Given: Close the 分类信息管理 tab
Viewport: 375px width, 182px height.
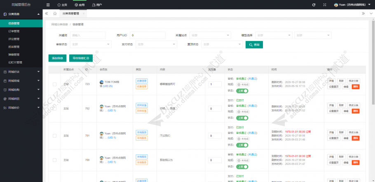Looking at the screenshot, I should point(84,14).
